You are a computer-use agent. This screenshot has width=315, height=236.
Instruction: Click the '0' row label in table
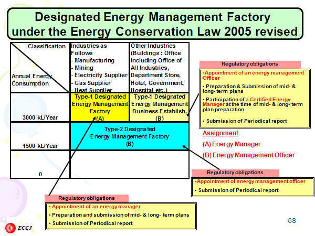pos(40,174)
